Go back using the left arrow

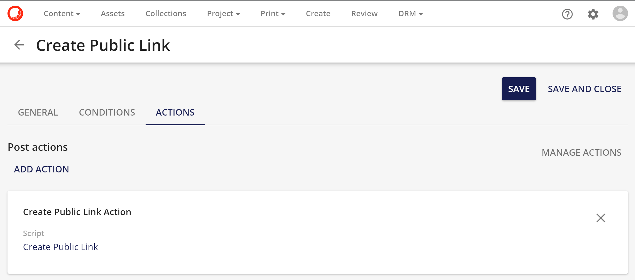[x=19, y=45]
